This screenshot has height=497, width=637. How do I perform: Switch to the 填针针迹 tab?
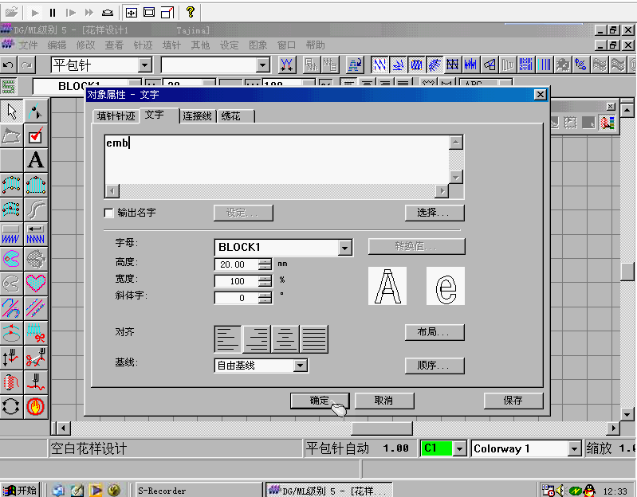click(x=116, y=116)
